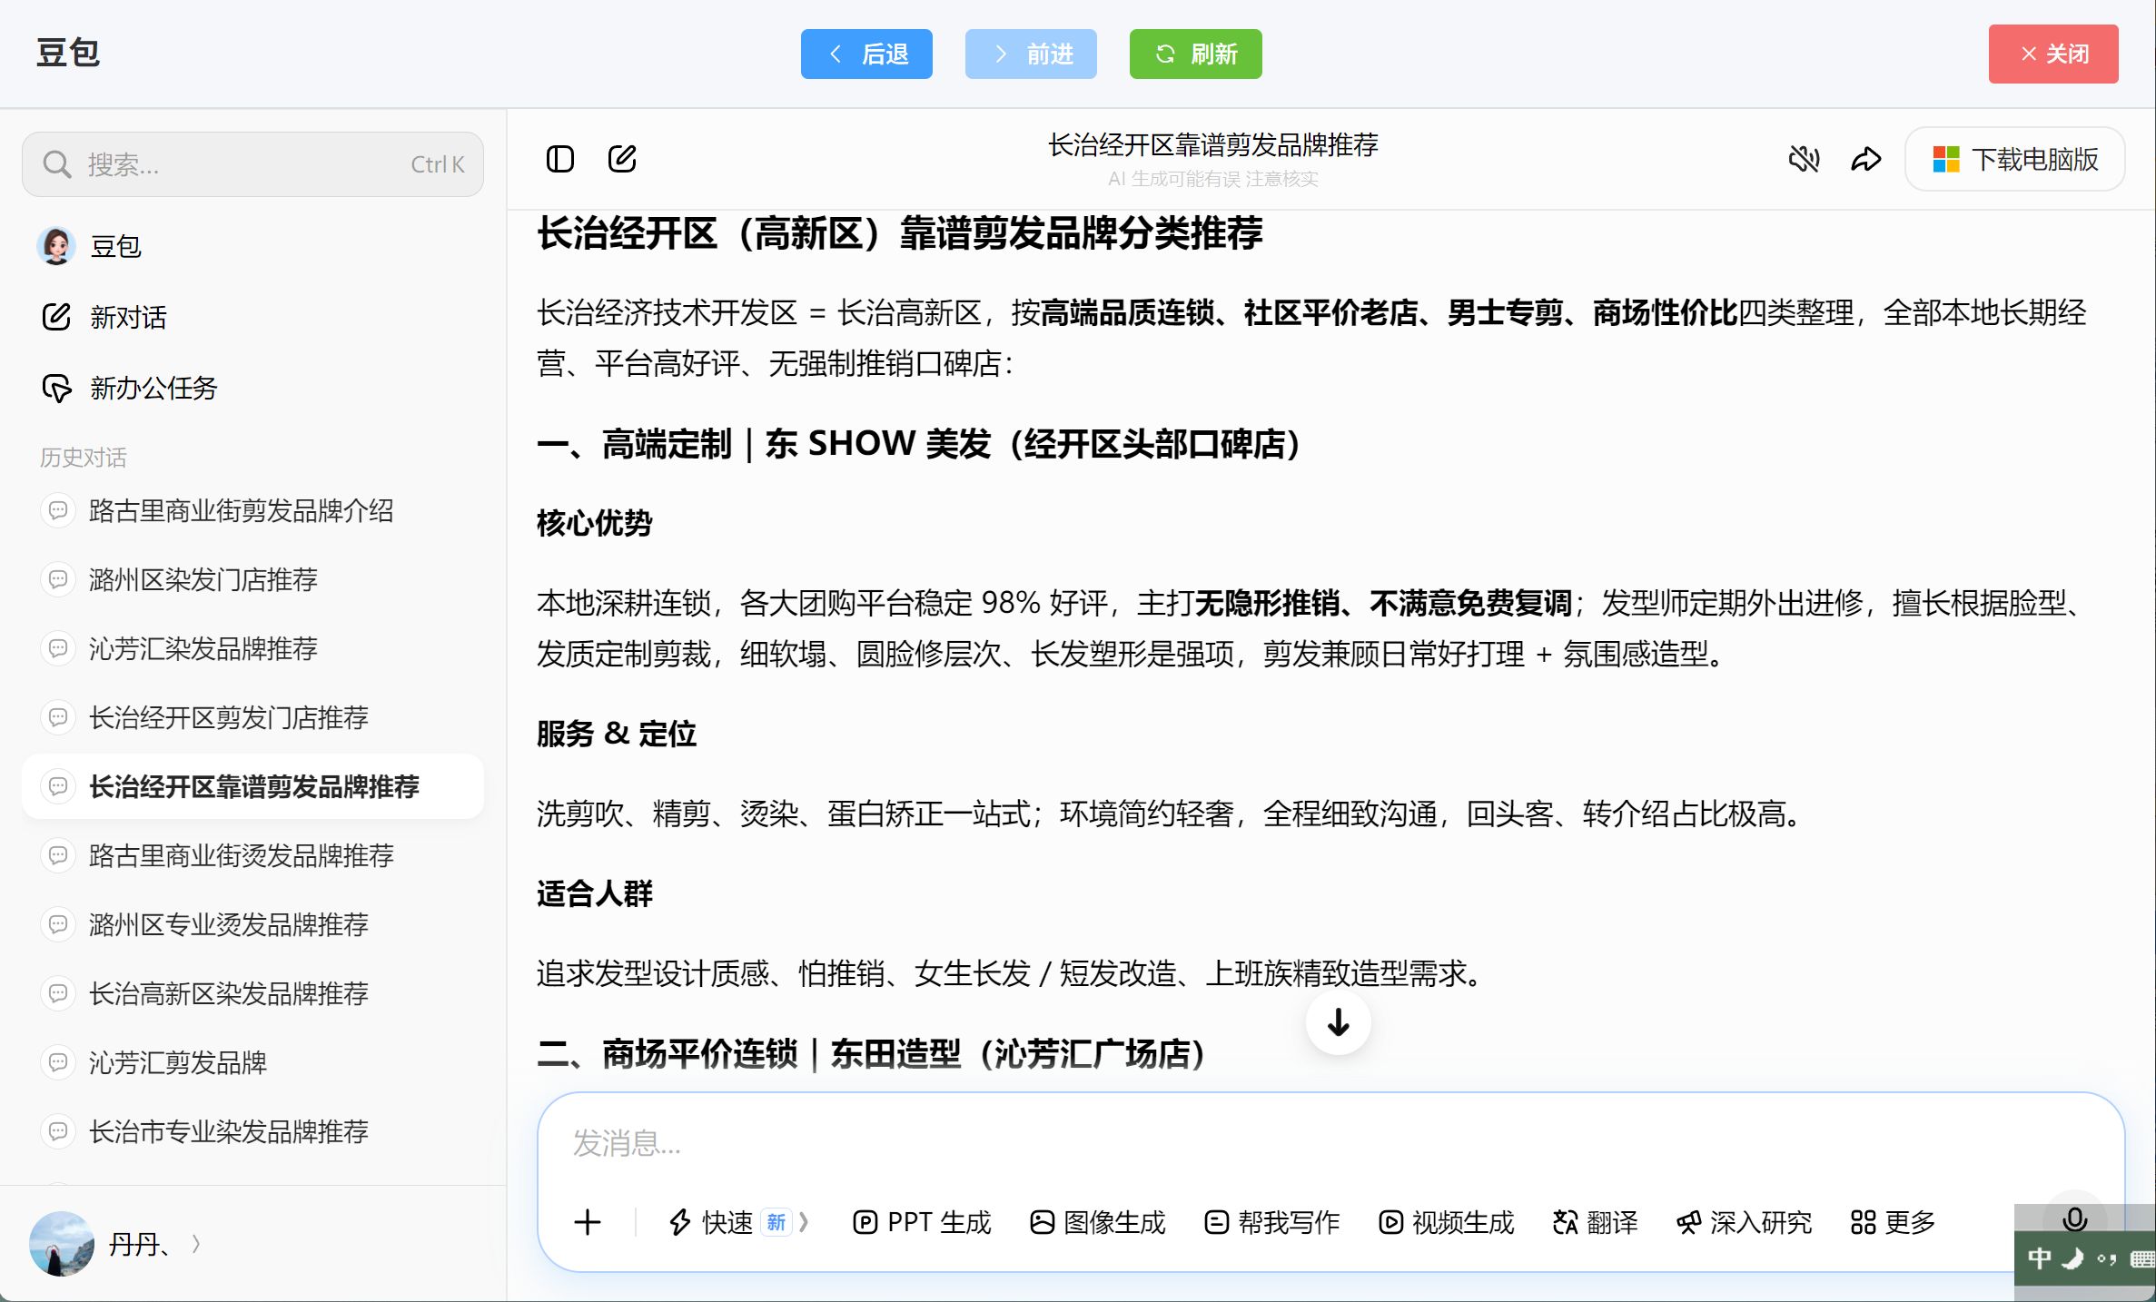Click the red Close (关闭) button
The width and height of the screenshot is (2156, 1302).
(x=2053, y=54)
